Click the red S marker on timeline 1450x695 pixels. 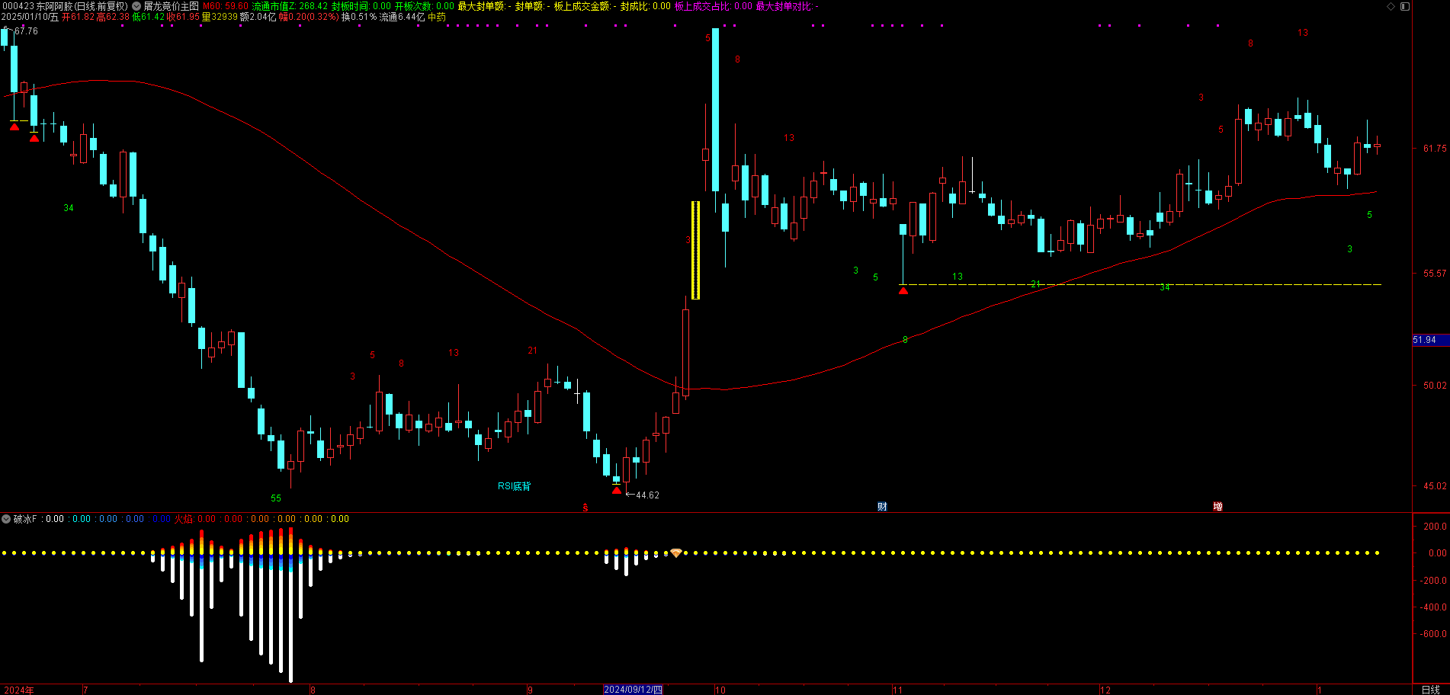tap(585, 508)
